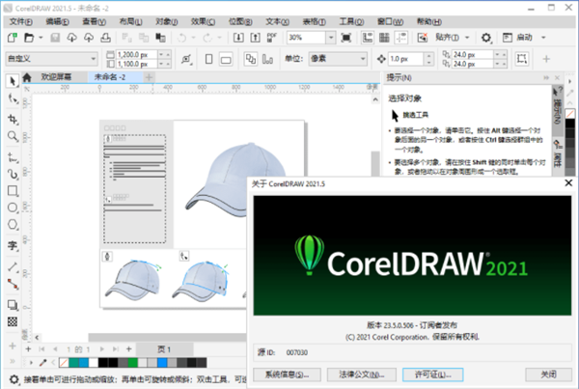Select the Zoom magnifier tool
The image size is (579, 389).
[13, 136]
